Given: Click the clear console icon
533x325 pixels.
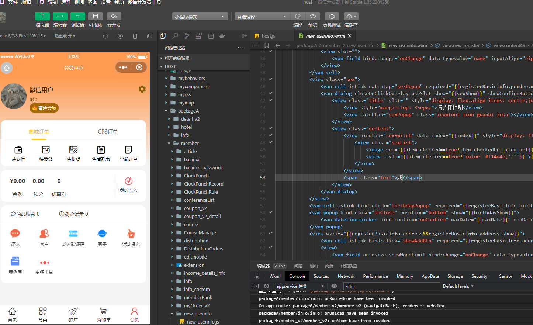Looking at the screenshot, I should pos(266,286).
